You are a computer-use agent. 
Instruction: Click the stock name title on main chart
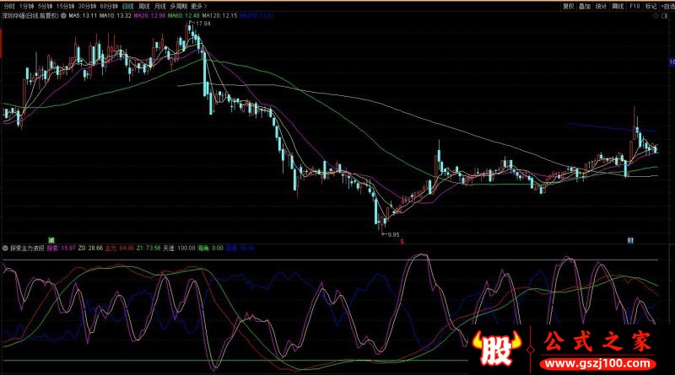[x=30, y=15]
